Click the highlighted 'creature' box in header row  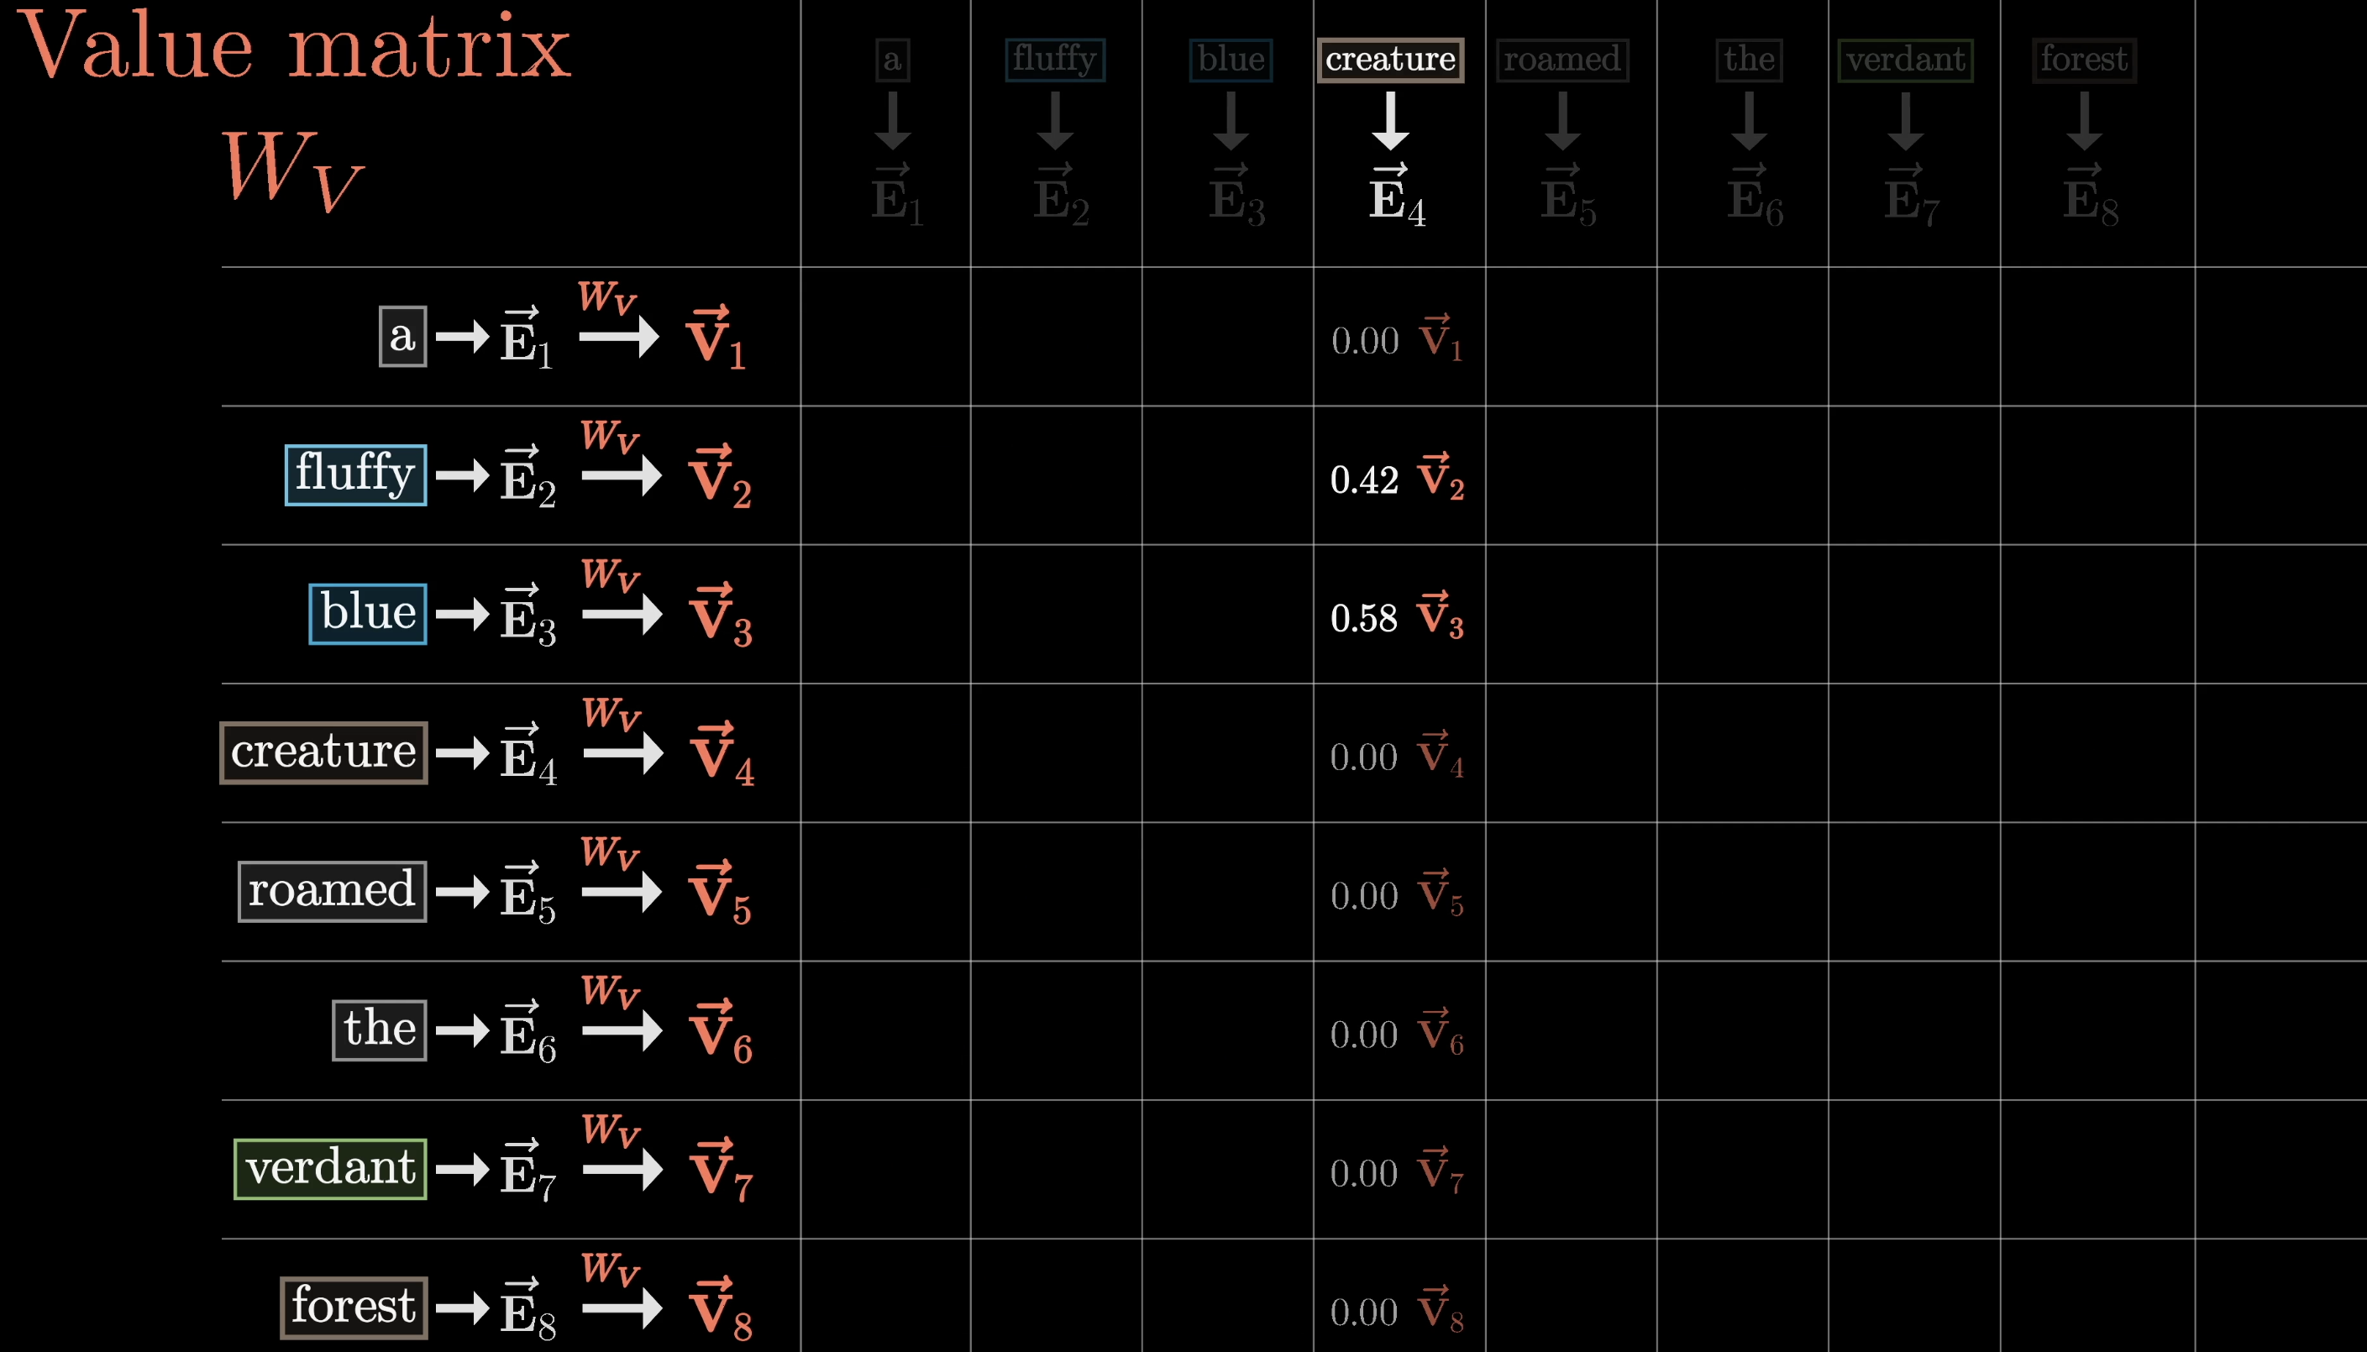(1390, 60)
